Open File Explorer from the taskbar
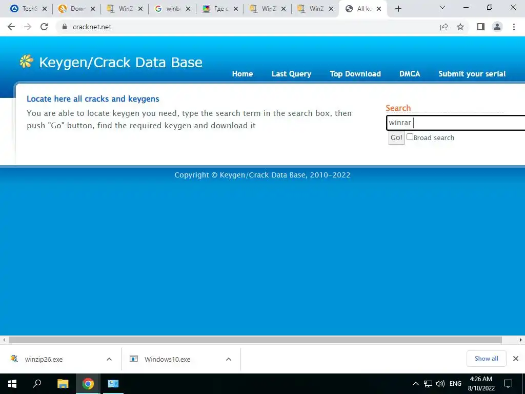The image size is (525, 394). click(x=63, y=384)
